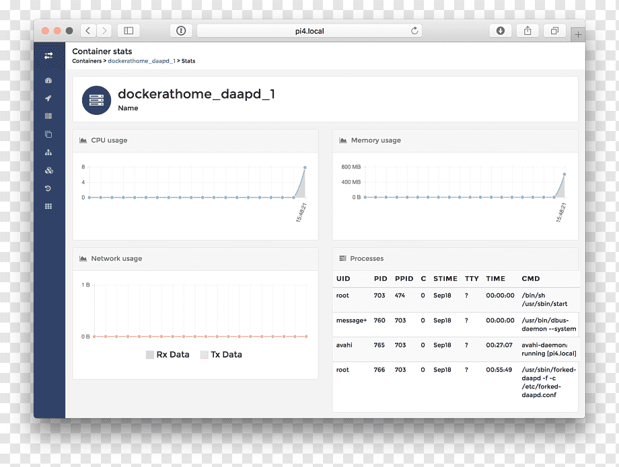Click the PID column header
Viewport: 619px width, 467px height.
(x=381, y=279)
